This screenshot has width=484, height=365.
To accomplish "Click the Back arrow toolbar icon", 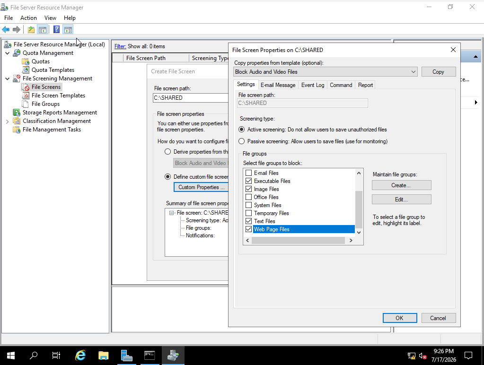I will (x=6, y=30).
